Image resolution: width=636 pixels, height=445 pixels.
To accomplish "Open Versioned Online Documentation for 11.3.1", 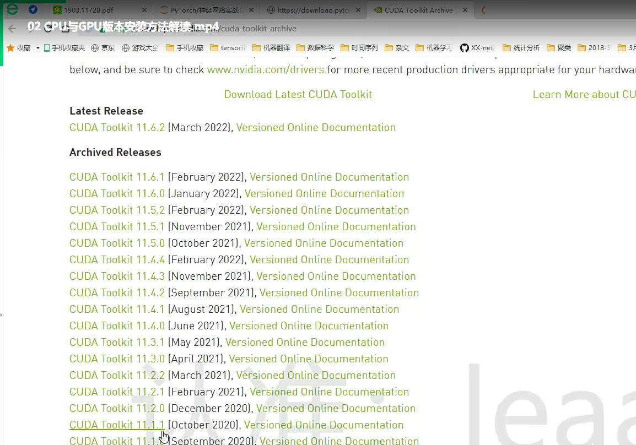I will click(x=305, y=342).
